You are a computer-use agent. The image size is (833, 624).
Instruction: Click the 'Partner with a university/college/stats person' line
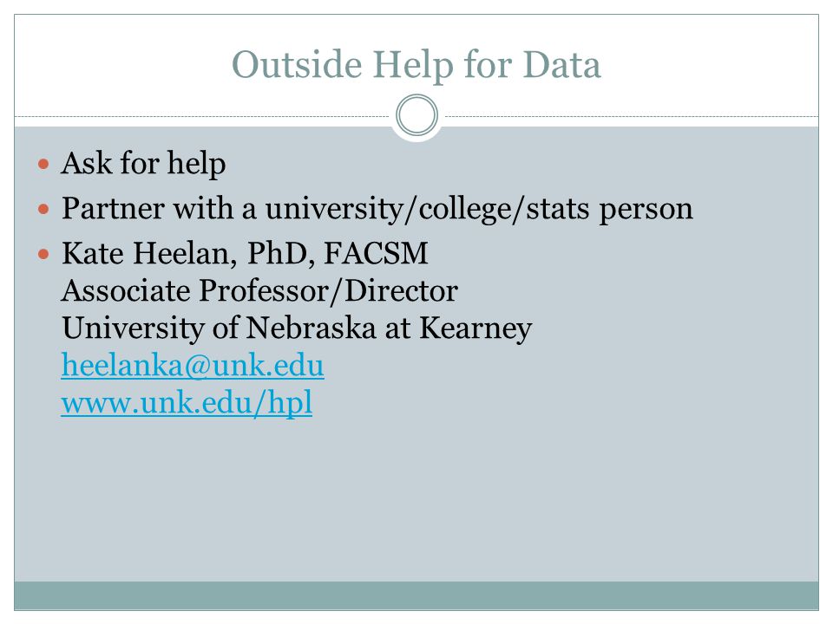click(377, 208)
